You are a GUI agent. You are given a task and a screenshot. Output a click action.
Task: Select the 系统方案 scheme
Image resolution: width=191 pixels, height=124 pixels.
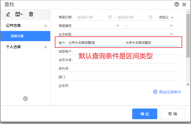pos(25,36)
